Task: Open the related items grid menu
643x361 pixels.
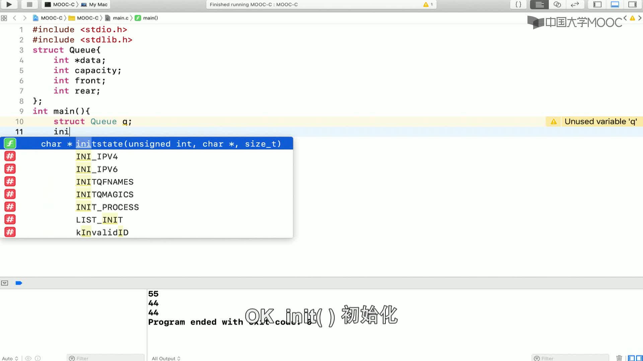Action: point(4,18)
